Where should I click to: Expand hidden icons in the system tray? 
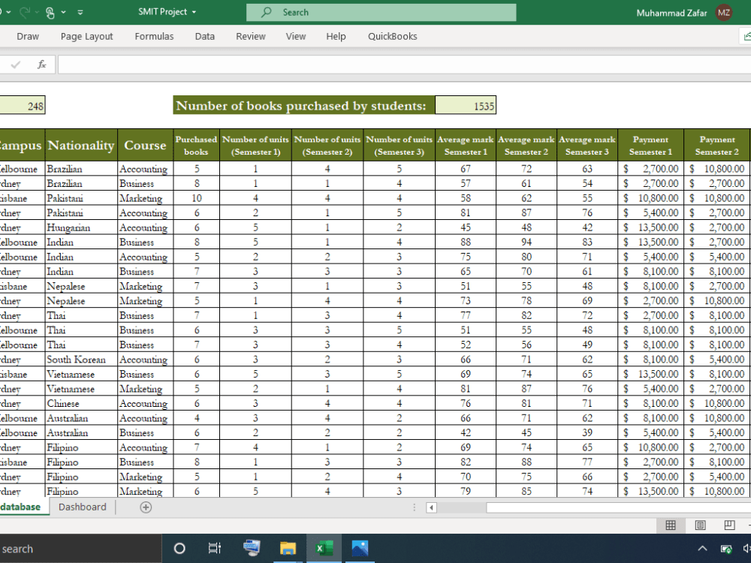[701, 548]
